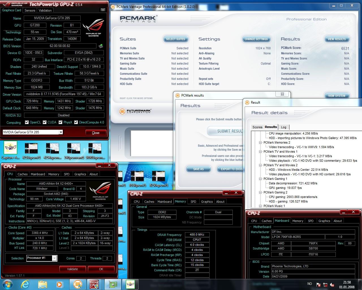Image resolution: width=362 pixels, height=290 pixels.
Task: Click the Validate button in CPU-Z
Action: coord(72,269)
